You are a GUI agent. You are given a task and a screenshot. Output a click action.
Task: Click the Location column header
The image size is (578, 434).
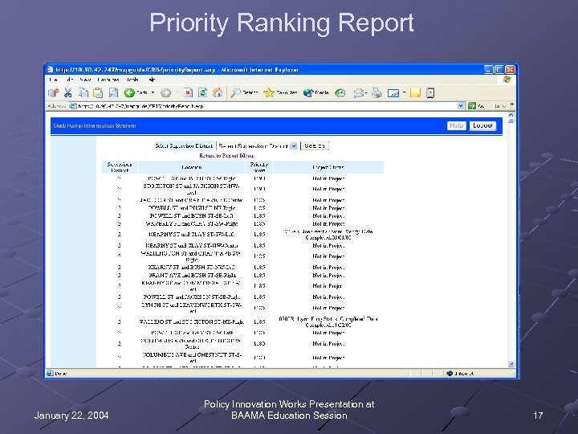click(x=192, y=167)
